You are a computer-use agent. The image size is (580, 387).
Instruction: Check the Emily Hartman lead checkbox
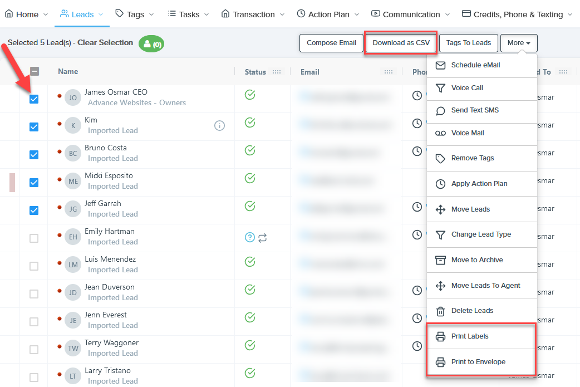tap(34, 238)
